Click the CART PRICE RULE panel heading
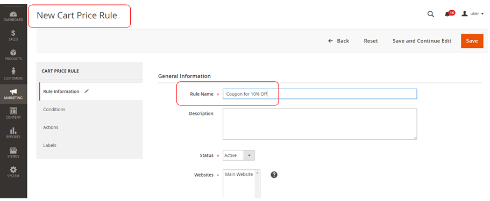 click(x=60, y=71)
